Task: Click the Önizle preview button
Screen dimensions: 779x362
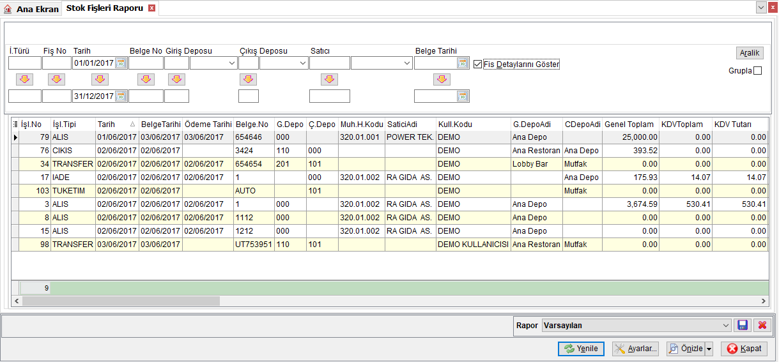Action: pos(686,349)
